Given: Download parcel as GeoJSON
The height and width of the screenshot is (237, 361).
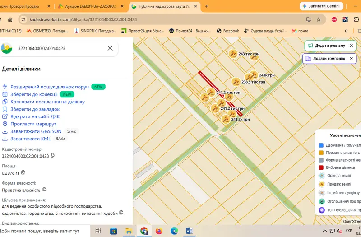Looking at the screenshot, I should 36,131.
